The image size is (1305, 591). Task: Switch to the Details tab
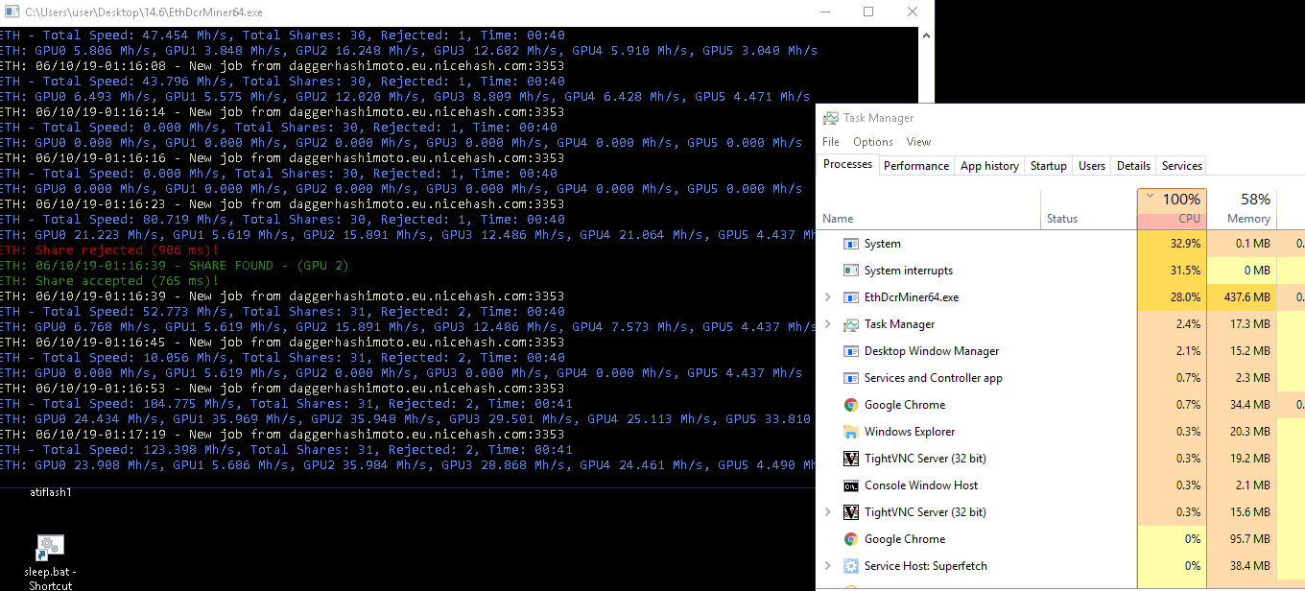(1133, 166)
